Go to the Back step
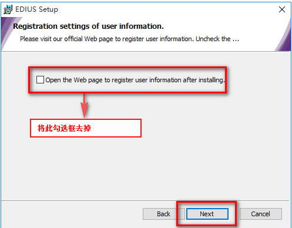Image resolution: width=292 pixels, height=228 pixels. (x=163, y=214)
